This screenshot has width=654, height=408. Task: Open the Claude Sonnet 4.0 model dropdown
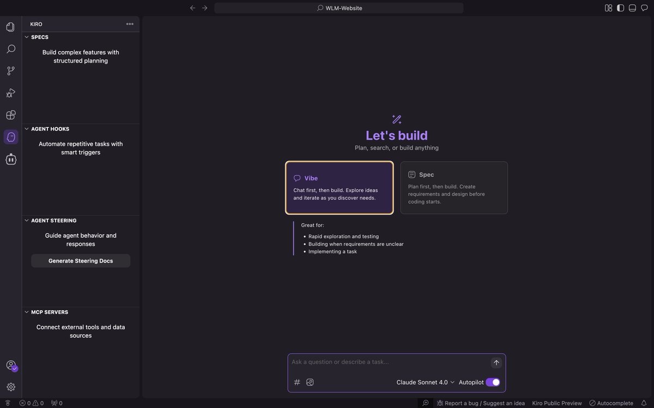(425, 382)
